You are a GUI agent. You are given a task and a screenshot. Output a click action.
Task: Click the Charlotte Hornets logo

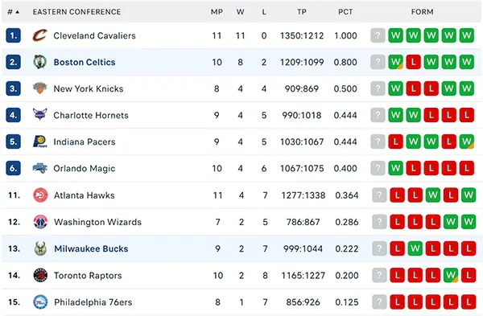[x=40, y=115]
